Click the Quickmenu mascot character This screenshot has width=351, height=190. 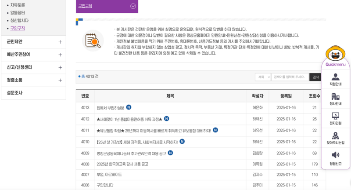pyautogui.click(x=335, y=53)
